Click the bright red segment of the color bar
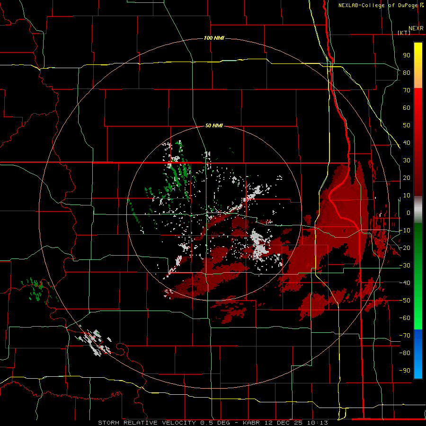The image size is (426, 426). pos(418,142)
